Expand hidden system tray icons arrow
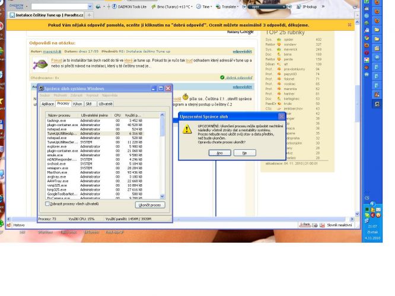Viewport: 395px width, 296px height. (372, 204)
